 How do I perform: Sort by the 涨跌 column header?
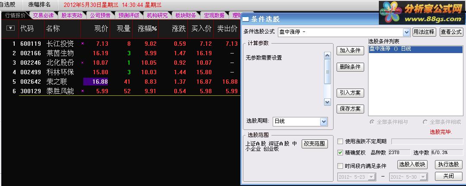179,28
